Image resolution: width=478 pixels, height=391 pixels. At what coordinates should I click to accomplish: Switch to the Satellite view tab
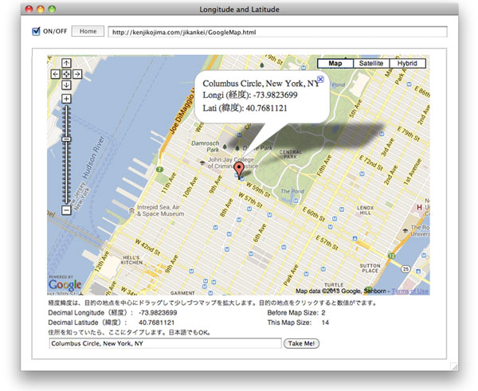click(x=371, y=64)
